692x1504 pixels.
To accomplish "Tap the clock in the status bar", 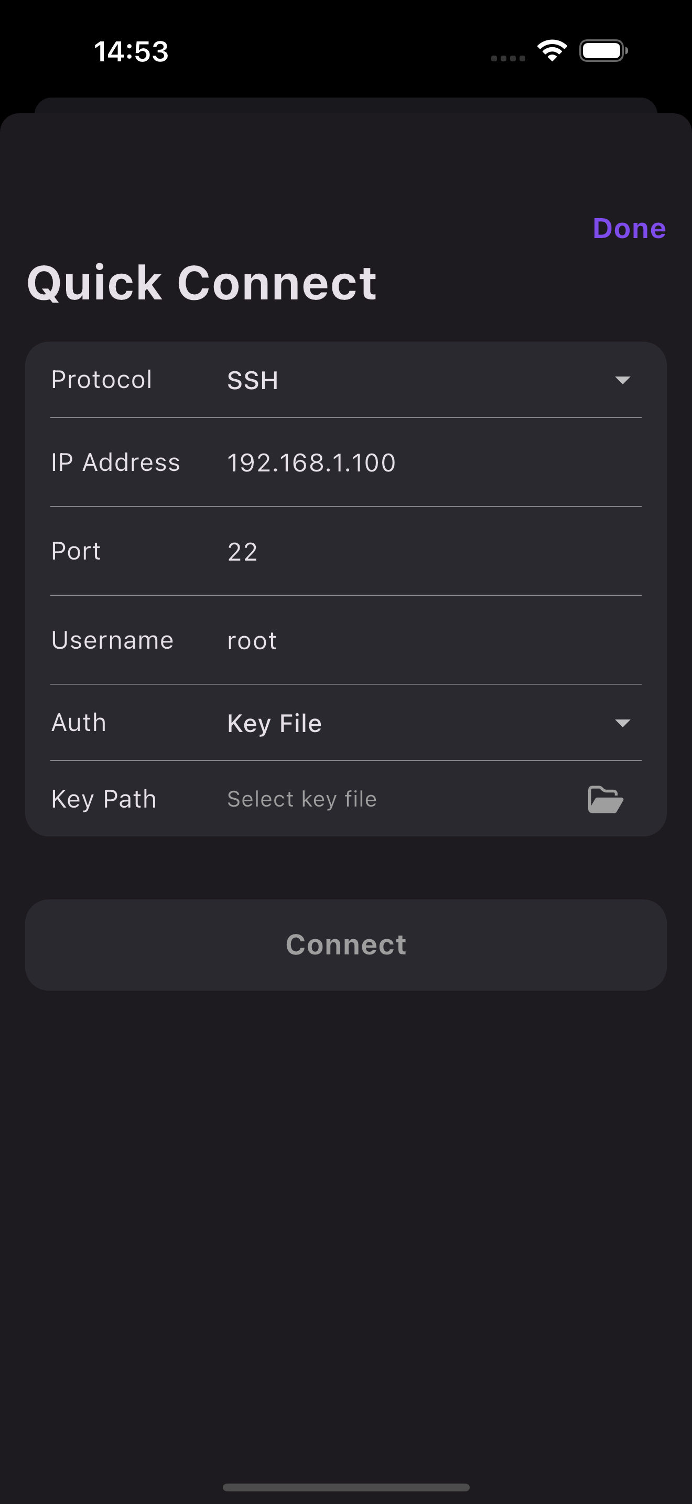I will click(131, 51).
